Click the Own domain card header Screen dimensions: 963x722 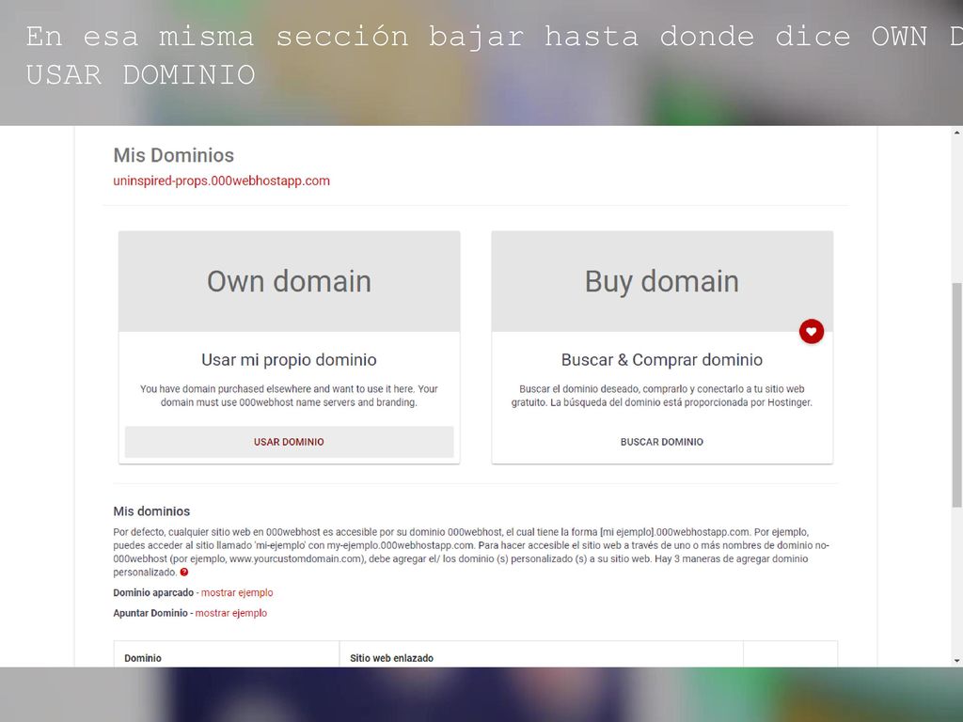[x=289, y=281]
